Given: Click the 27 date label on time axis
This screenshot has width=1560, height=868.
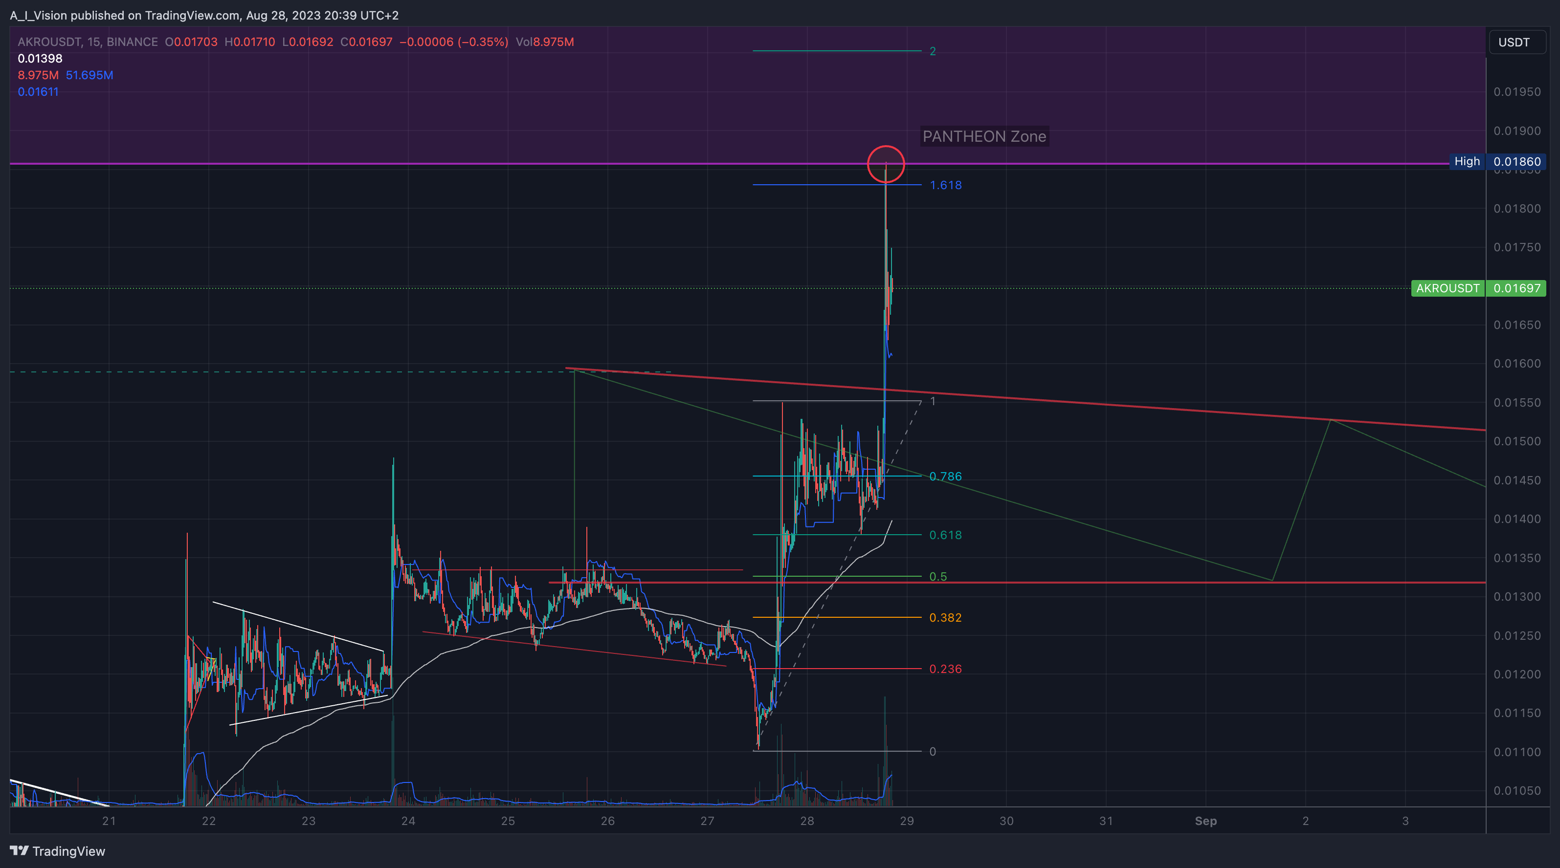Looking at the screenshot, I should click(x=707, y=821).
